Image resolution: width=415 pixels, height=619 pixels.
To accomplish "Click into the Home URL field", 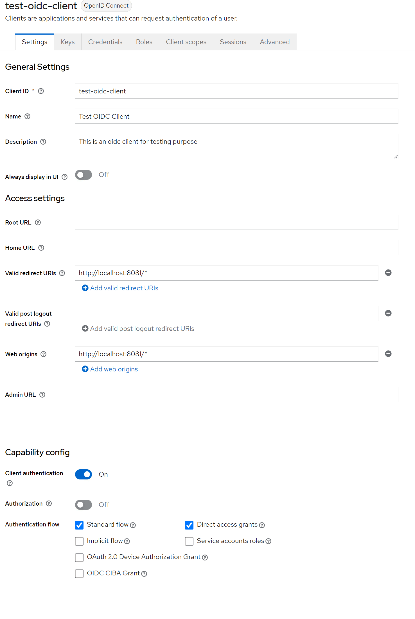I will (236, 248).
